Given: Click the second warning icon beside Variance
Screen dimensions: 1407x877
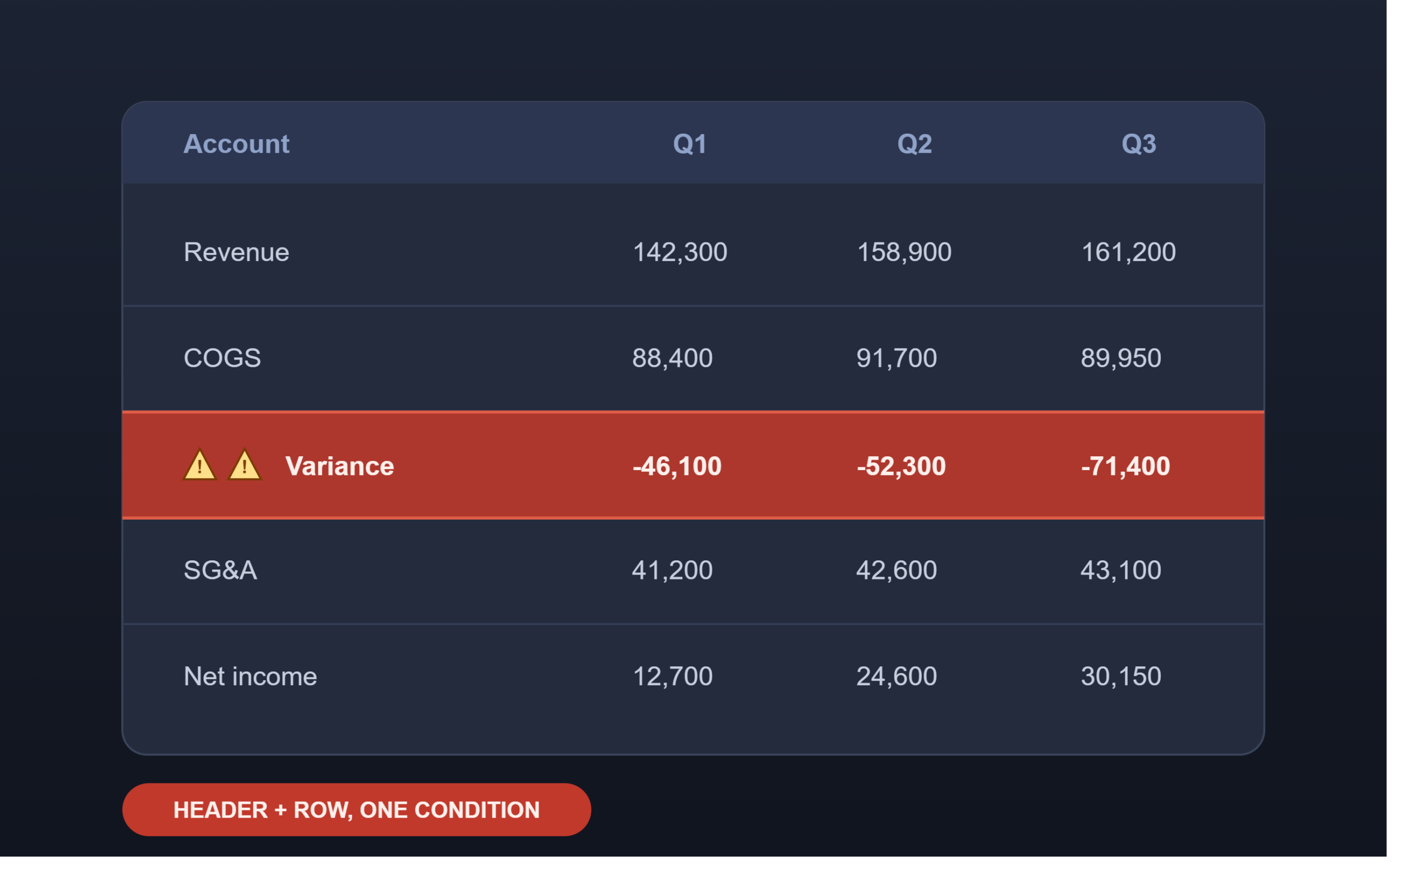Looking at the screenshot, I should tap(245, 465).
